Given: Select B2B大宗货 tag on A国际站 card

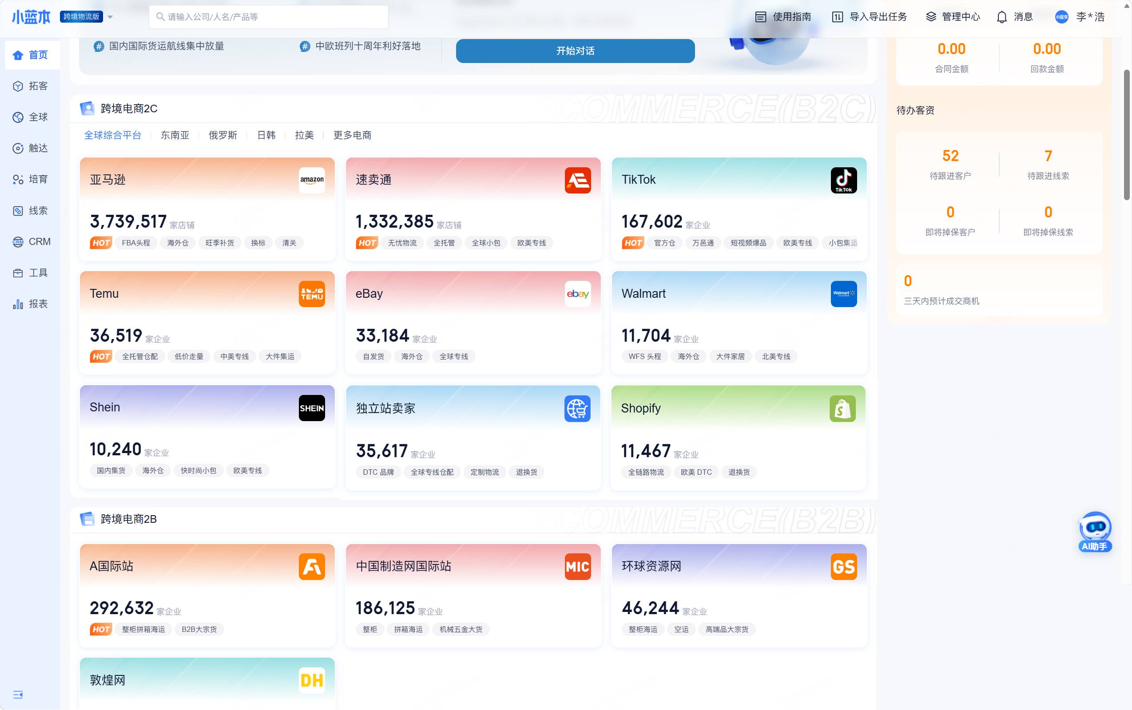Looking at the screenshot, I should 199,629.
